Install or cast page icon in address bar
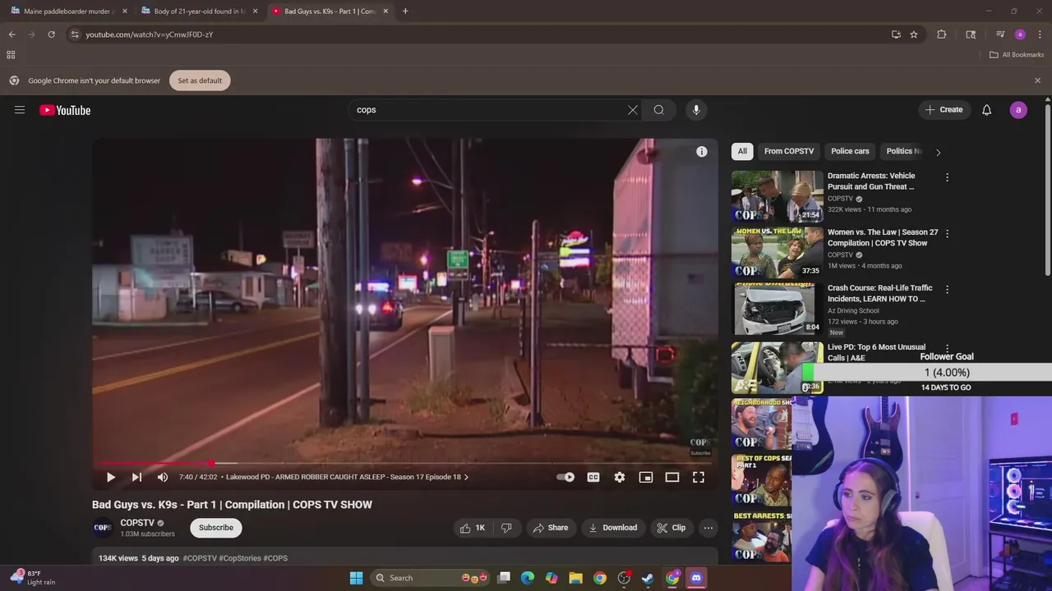Image resolution: width=1052 pixels, height=591 pixels. [896, 34]
